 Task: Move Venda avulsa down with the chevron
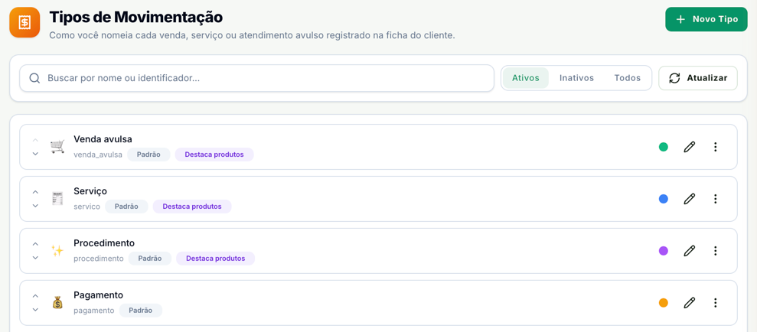35,154
